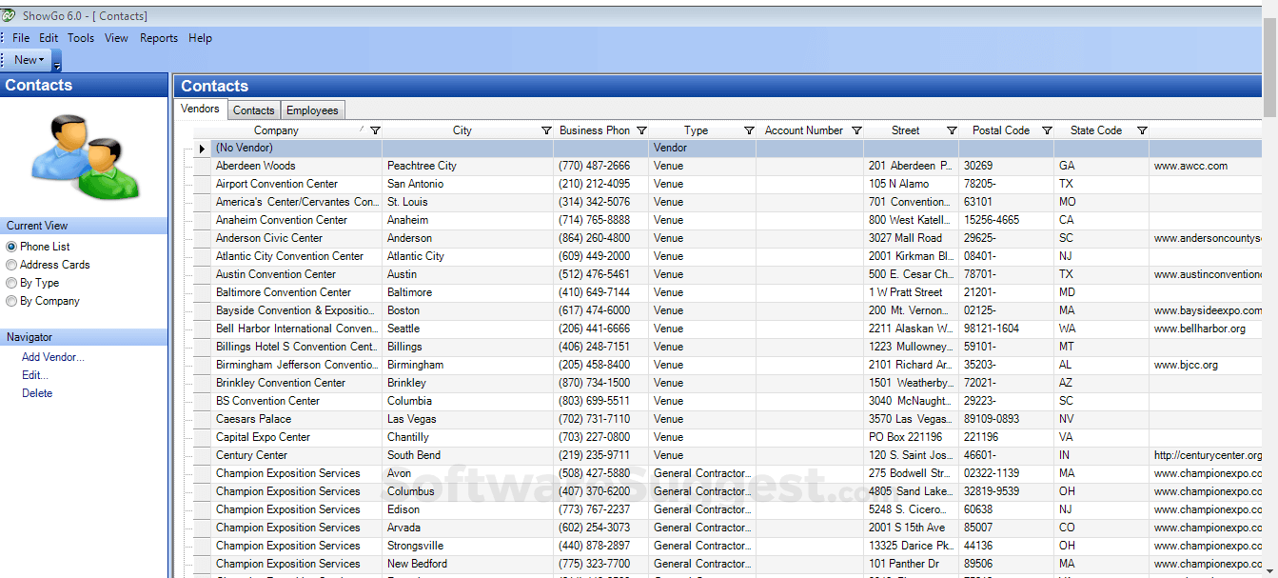Open the New button dropdown arrow

point(39,59)
